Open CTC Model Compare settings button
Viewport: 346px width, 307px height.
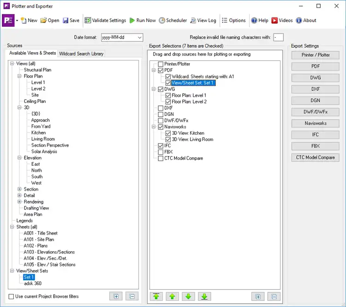point(315,157)
